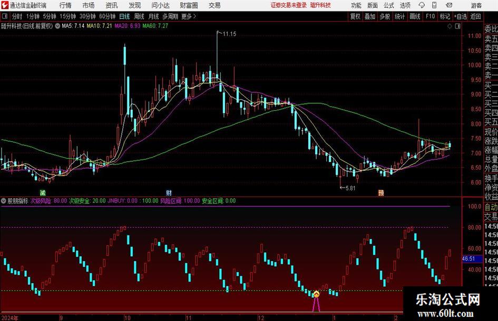
Task: Select the 周线 weekly chart tab
Action: tap(139, 16)
